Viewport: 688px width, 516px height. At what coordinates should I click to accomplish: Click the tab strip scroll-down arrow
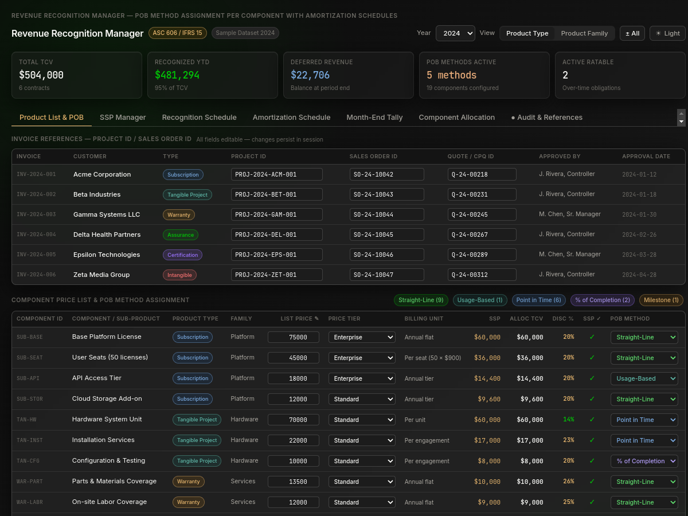point(681,122)
